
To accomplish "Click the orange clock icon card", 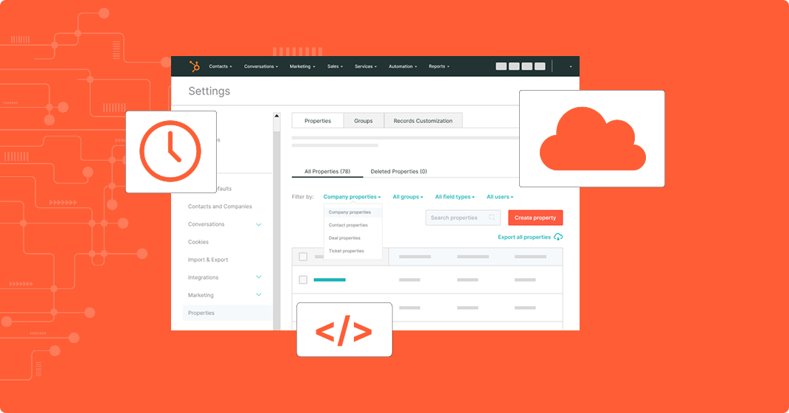I will pyautogui.click(x=171, y=152).
